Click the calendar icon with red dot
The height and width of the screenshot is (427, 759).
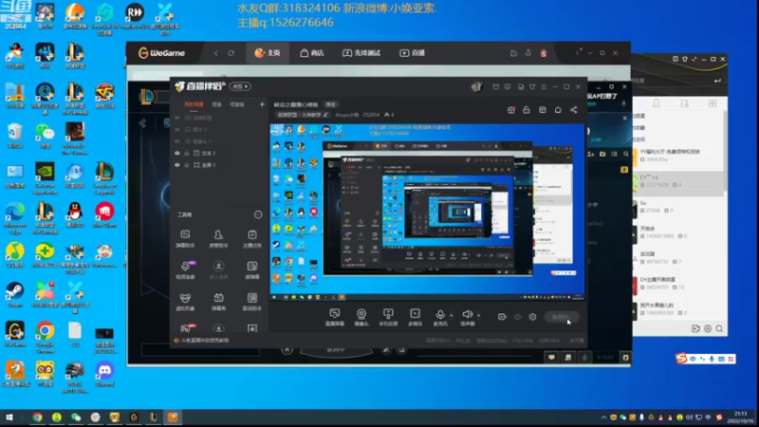pyautogui.click(x=511, y=110)
